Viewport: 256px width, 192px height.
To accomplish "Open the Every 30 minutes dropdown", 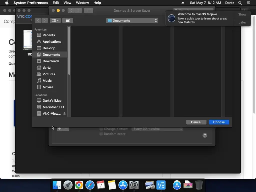I will coord(157,129).
